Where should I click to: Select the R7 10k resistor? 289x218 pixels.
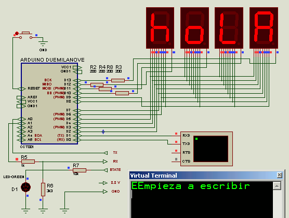coord(80,170)
